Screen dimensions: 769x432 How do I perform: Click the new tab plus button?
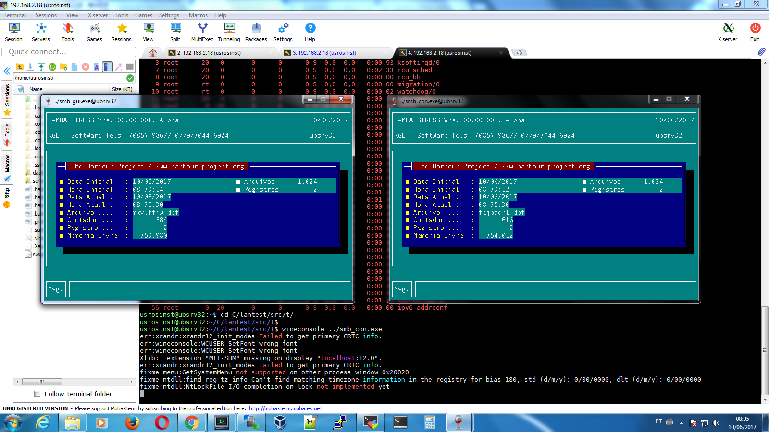519,53
